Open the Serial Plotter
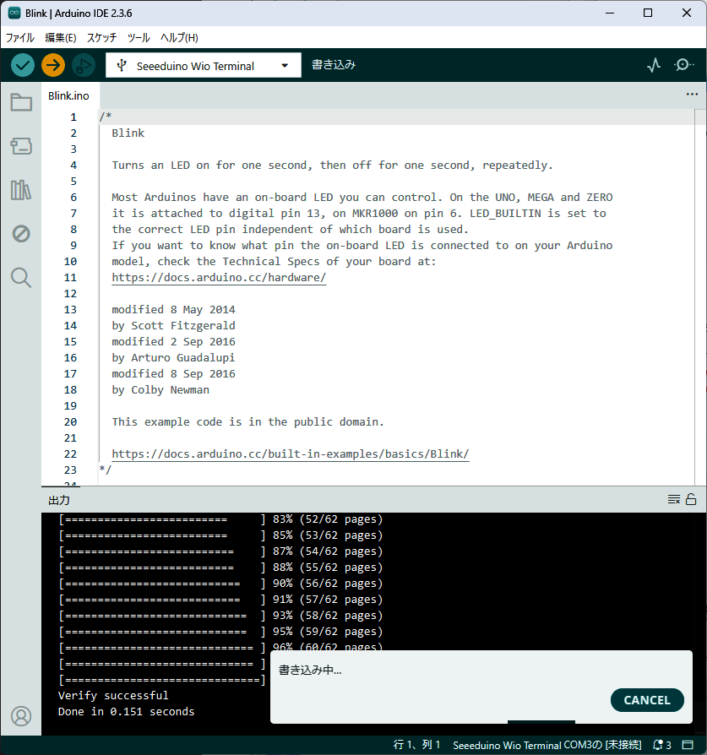Viewport: 707px width, 755px height. pyautogui.click(x=654, y=65)
